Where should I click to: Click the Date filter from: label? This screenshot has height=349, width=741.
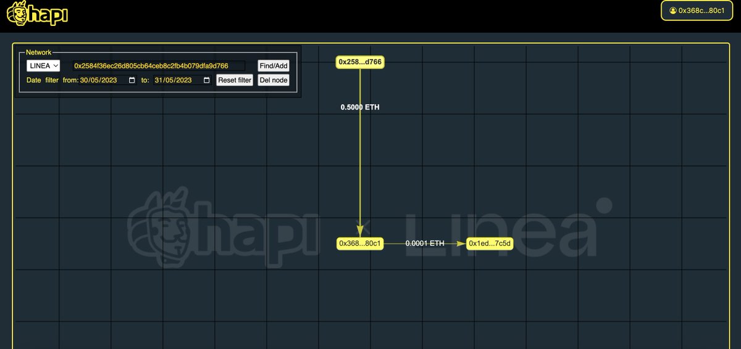(52, 80)
